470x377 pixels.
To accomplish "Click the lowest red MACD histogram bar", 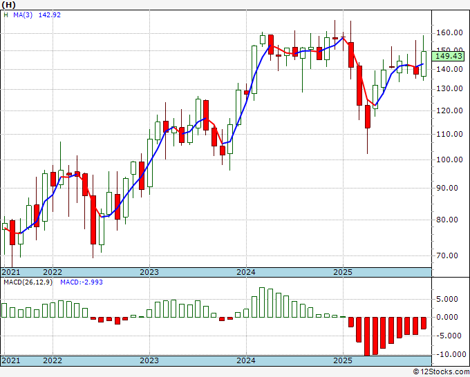I will [367, 336].
